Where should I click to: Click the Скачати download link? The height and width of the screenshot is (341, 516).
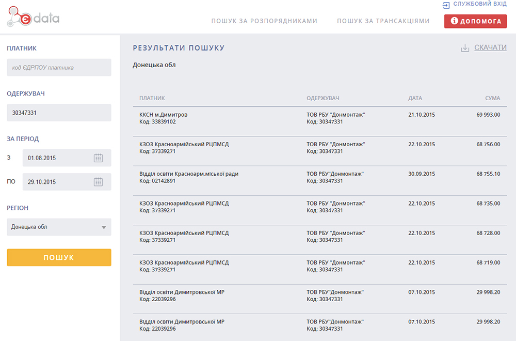490,48
